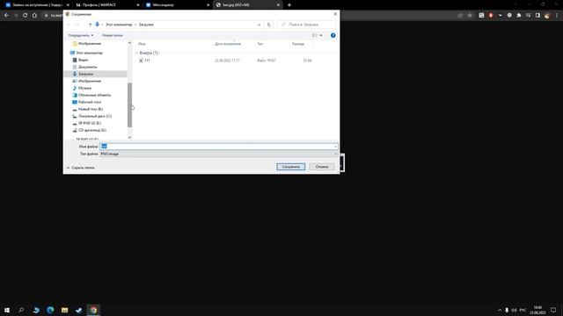Switch to the Профиль | WARFACE browser tab

coord(106,5)
